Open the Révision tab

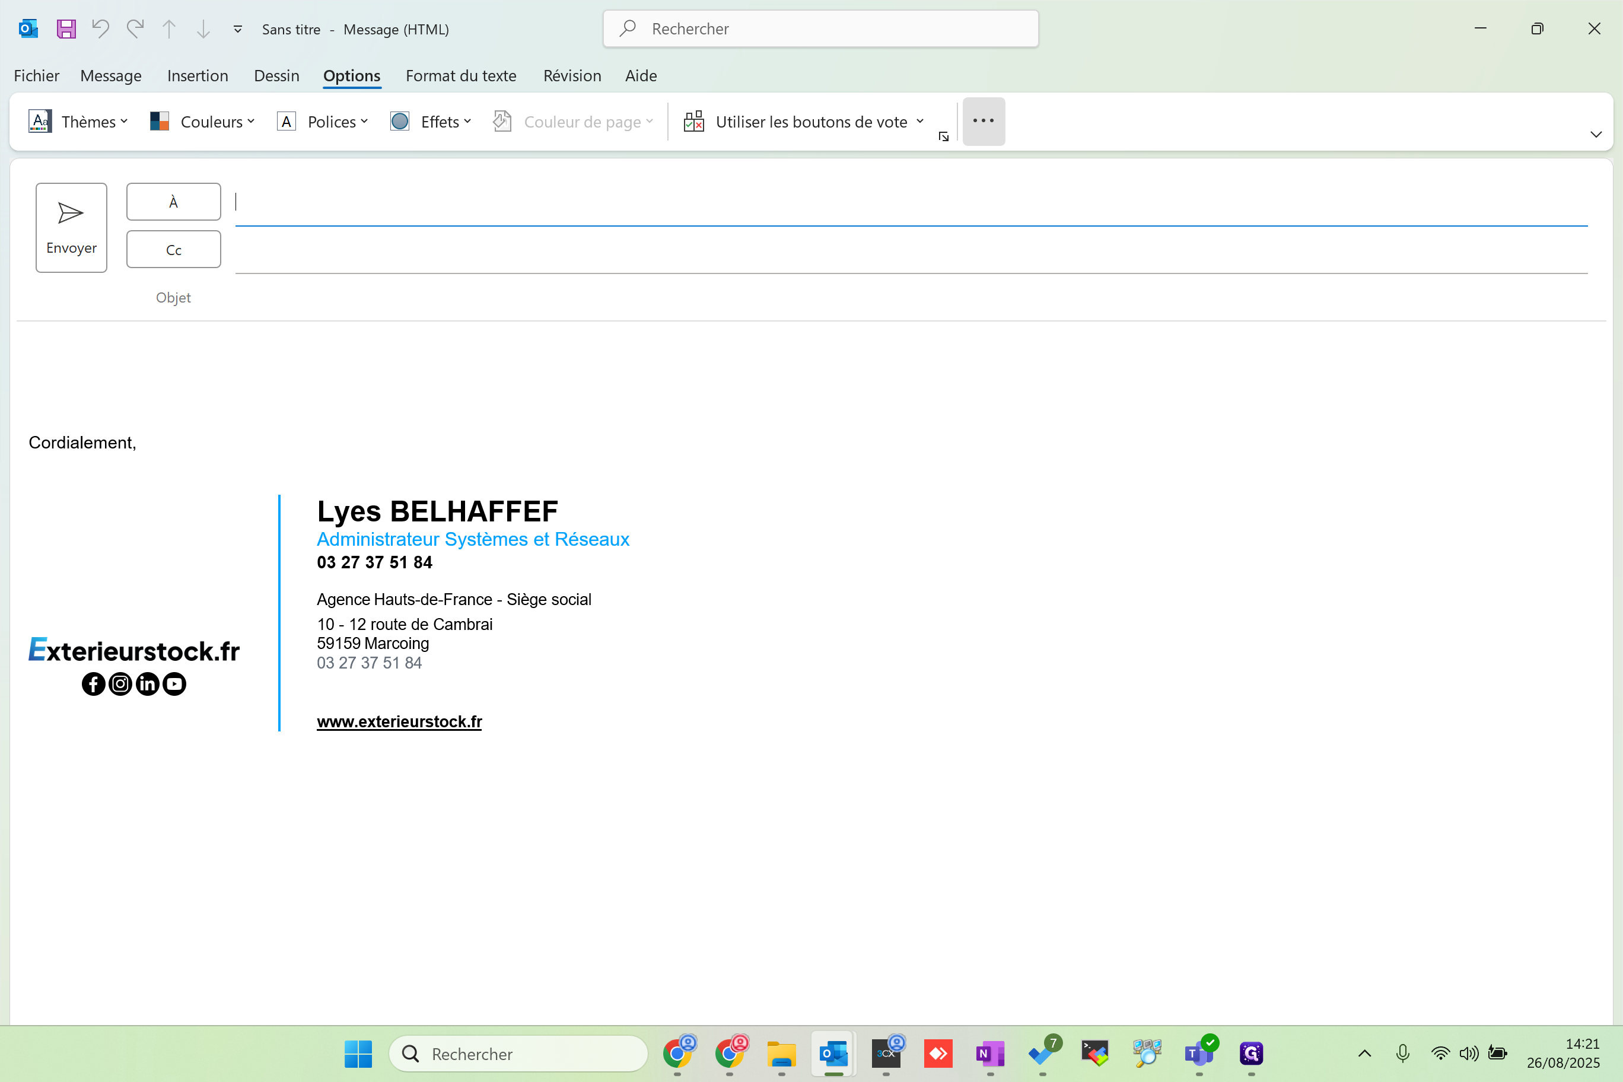point(572,75)
